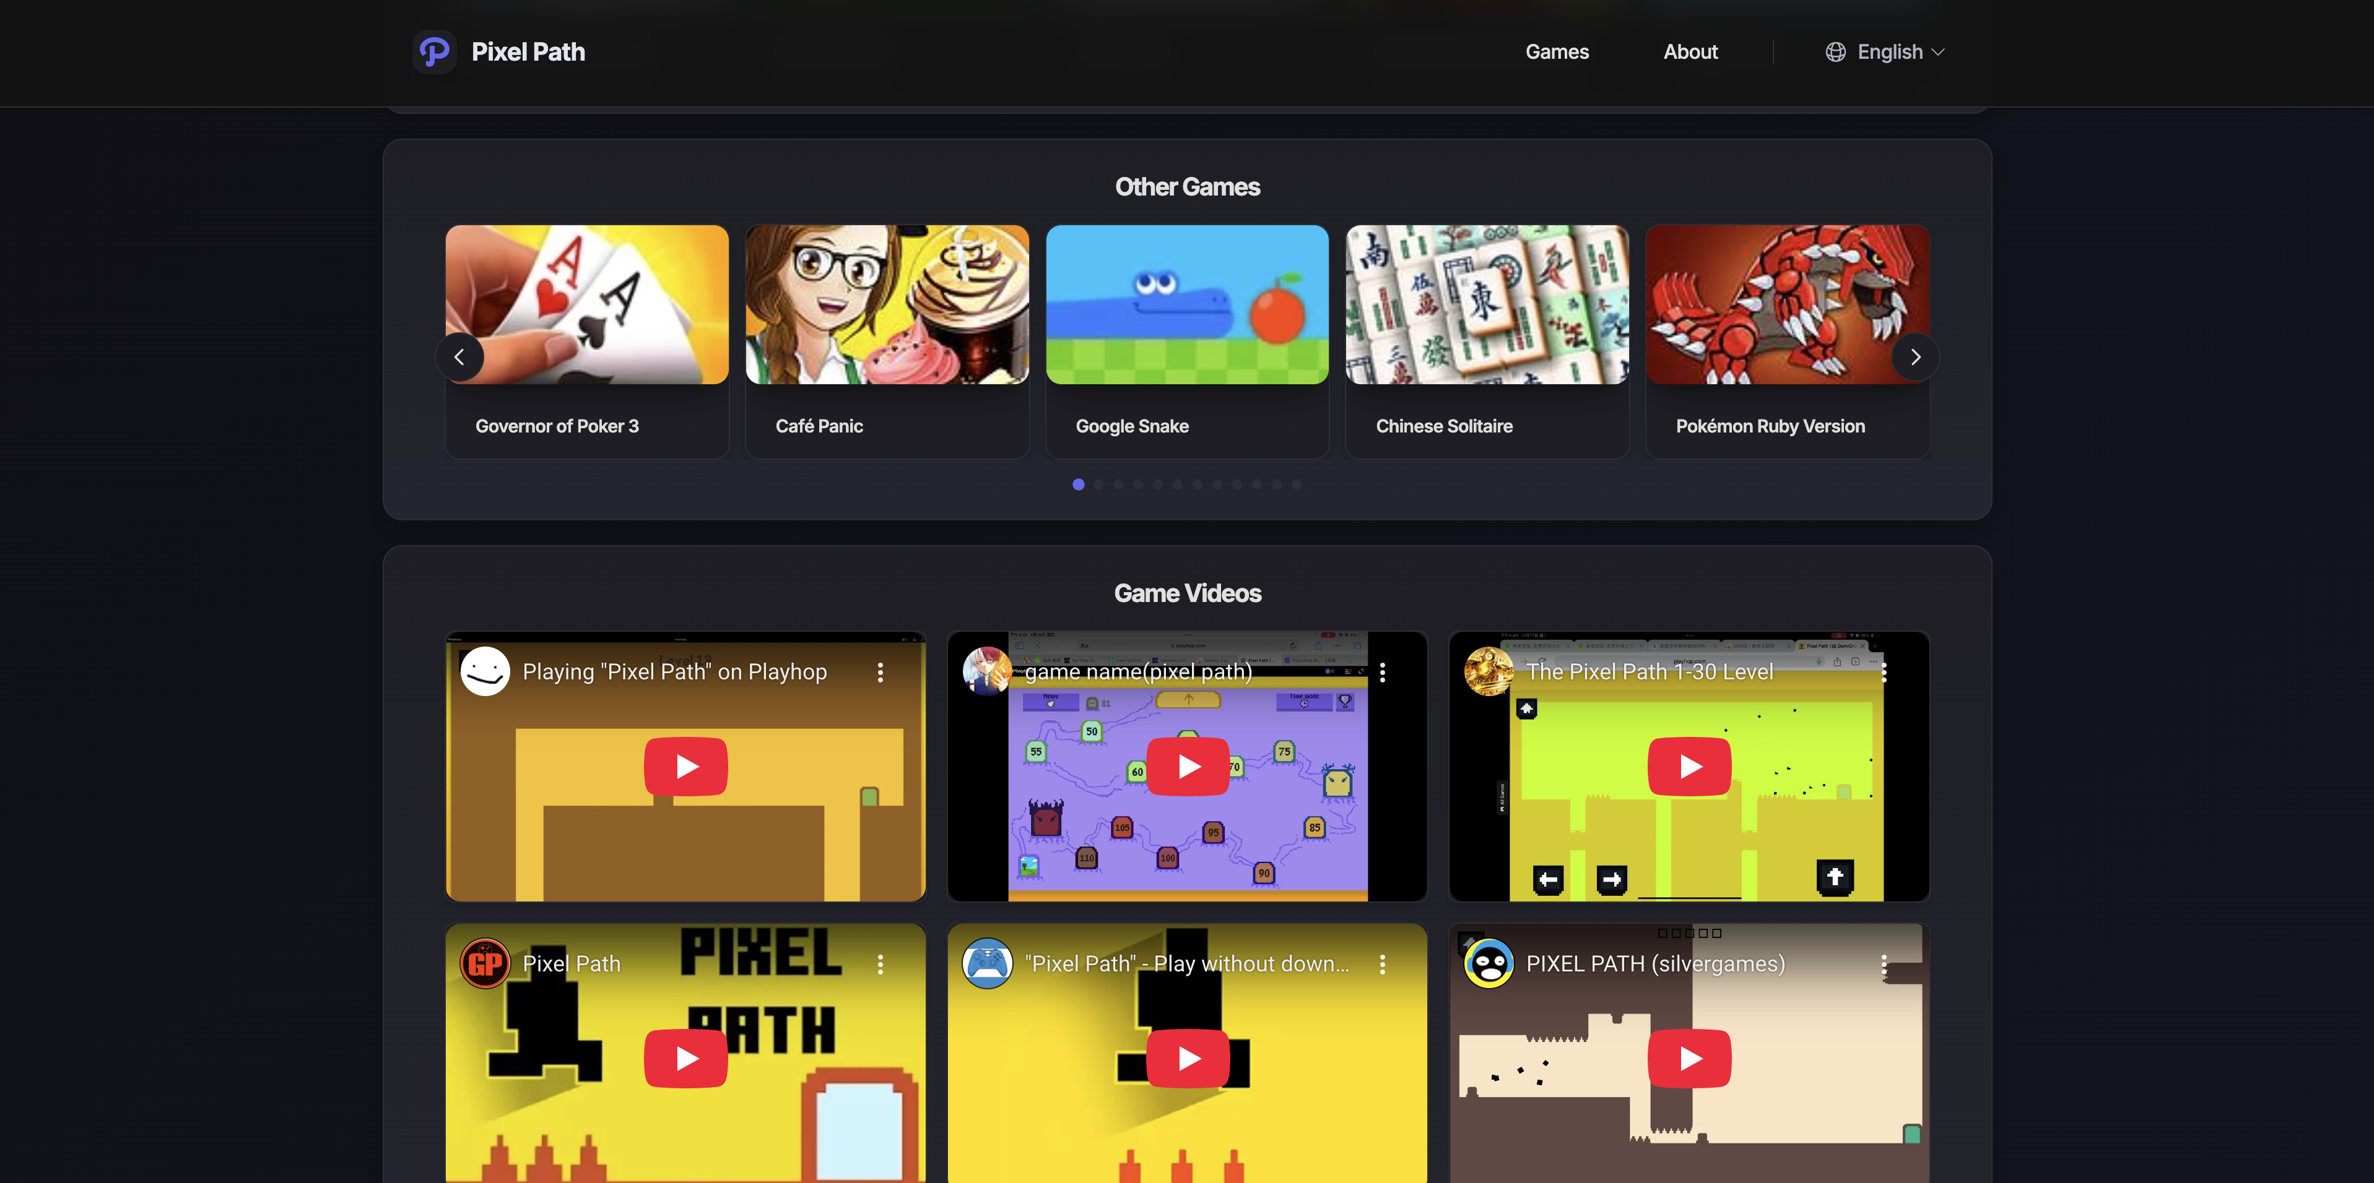Screen dimensions: 2374x1183
Task: Open more options on Playhop video
Action: (880, 673)
